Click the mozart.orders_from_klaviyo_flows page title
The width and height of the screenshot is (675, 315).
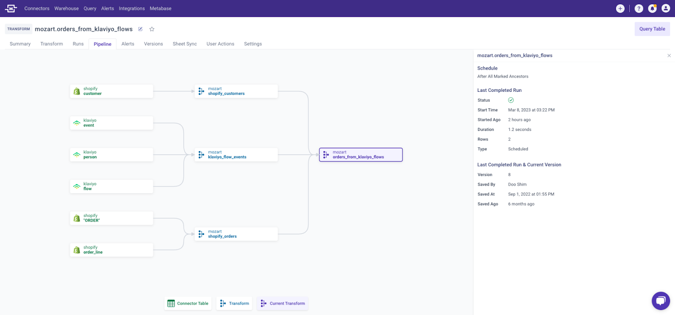pos(84,29)
